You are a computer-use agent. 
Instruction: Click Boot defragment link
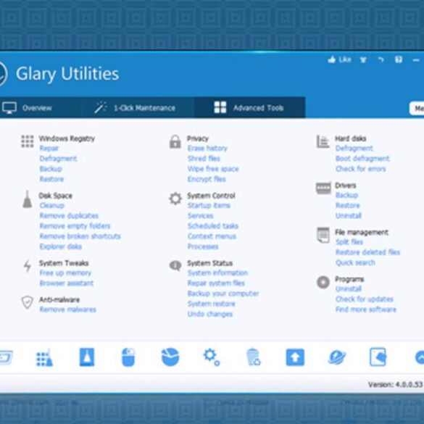pos(362,159)
